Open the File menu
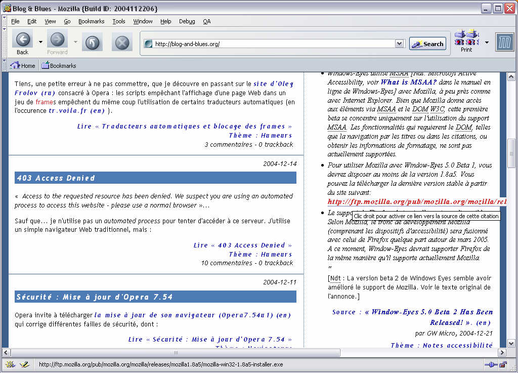The width and height of the screenshot is (518, 373). (15, 21)
